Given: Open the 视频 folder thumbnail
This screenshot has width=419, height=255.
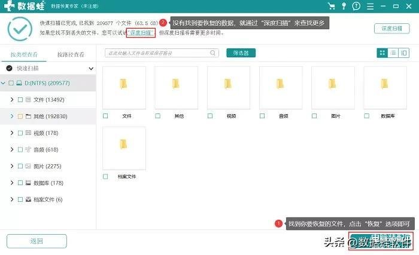Looking at the screenshot, I should pos(229,88).
